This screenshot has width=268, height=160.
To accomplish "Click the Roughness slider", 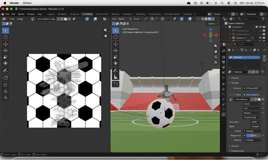I will [x=253, y=135].
